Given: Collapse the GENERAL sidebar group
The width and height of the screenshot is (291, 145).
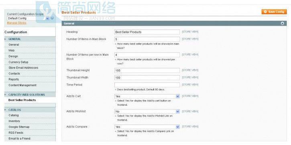Looking at the screenshot, I should click(x=30, y=39).
